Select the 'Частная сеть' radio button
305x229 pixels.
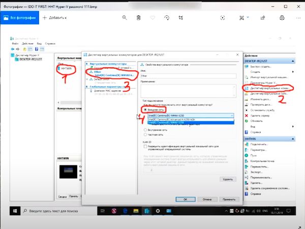145,134
